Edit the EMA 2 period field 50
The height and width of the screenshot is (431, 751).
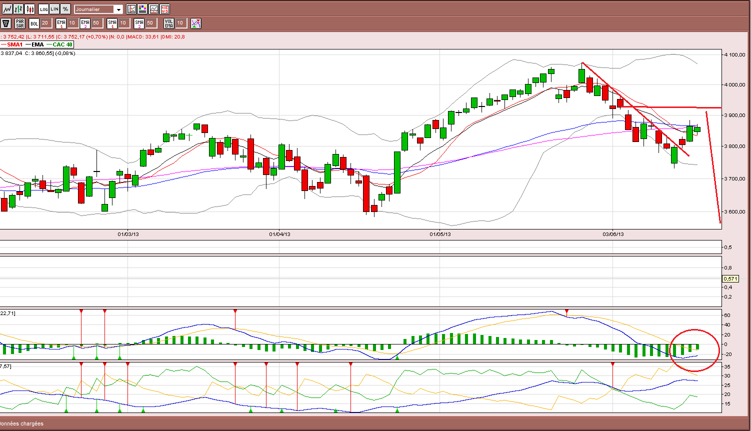[97, 23]
